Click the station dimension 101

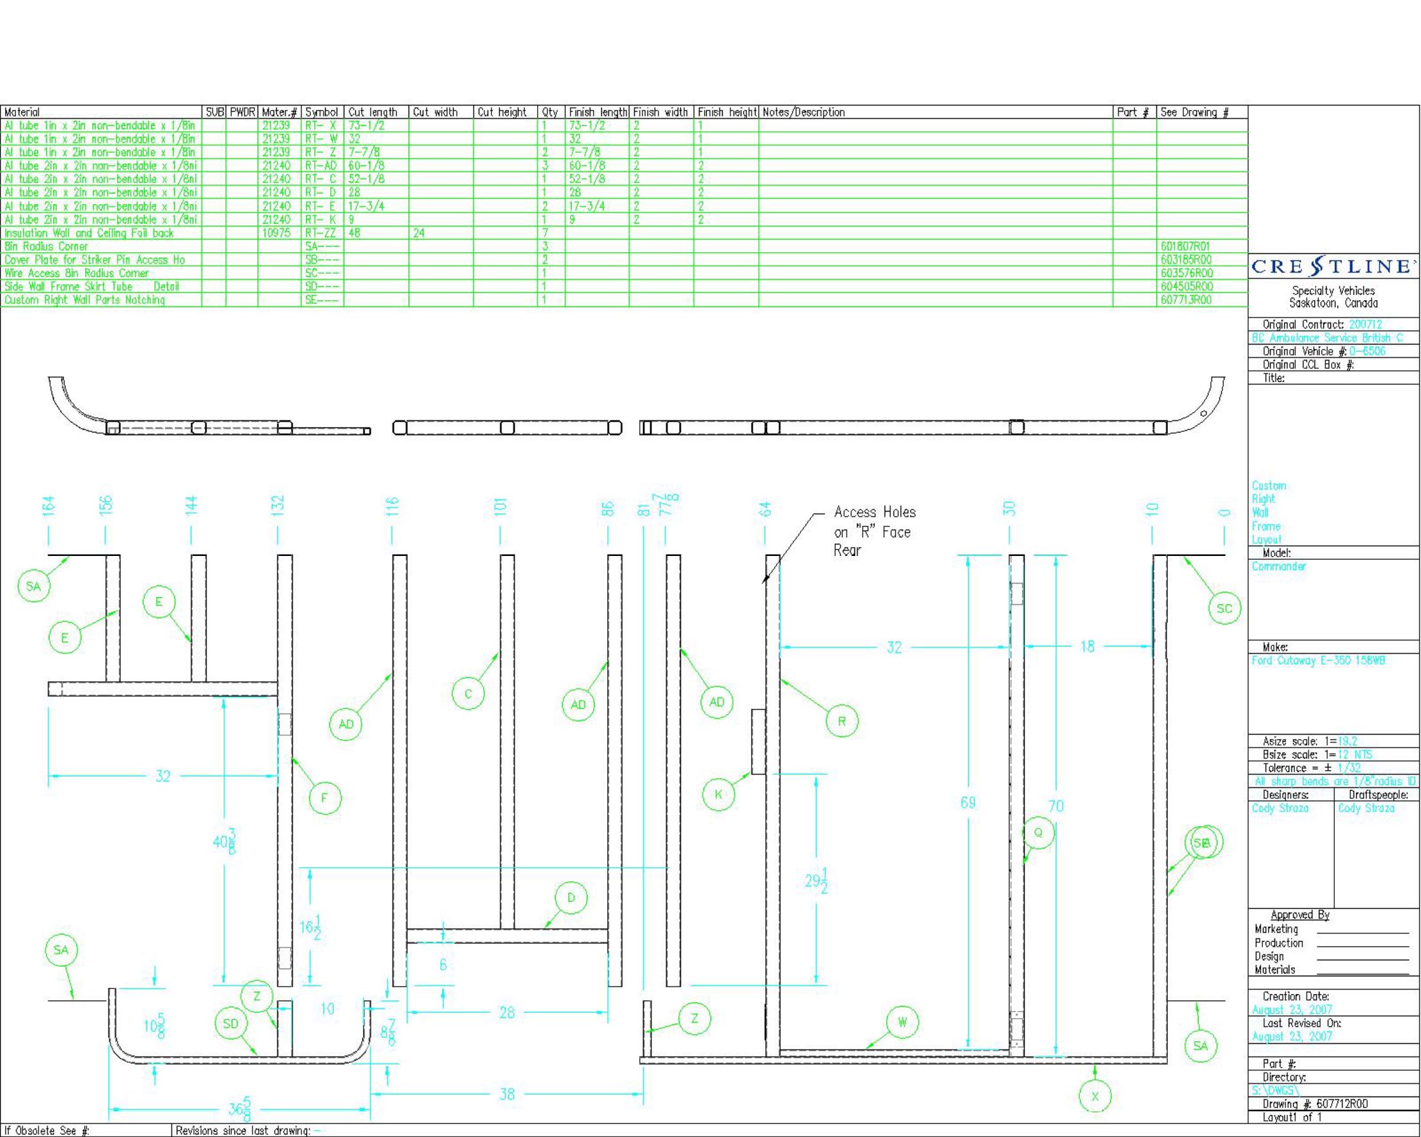[x=500, y=507]
